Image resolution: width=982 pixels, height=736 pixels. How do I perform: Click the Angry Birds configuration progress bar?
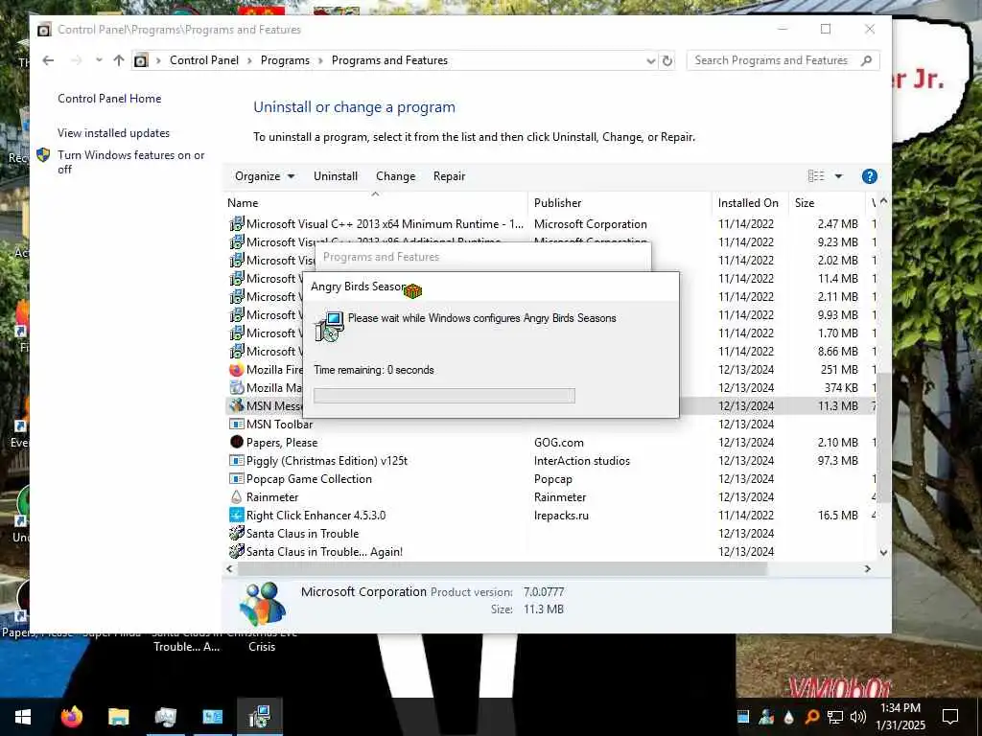(444, 396)
